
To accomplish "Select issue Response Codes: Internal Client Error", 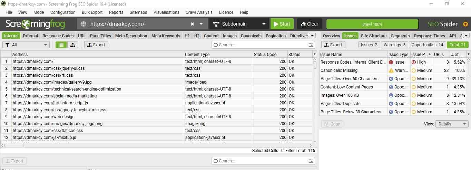I will pyautogui.click(x=393, y=62).
